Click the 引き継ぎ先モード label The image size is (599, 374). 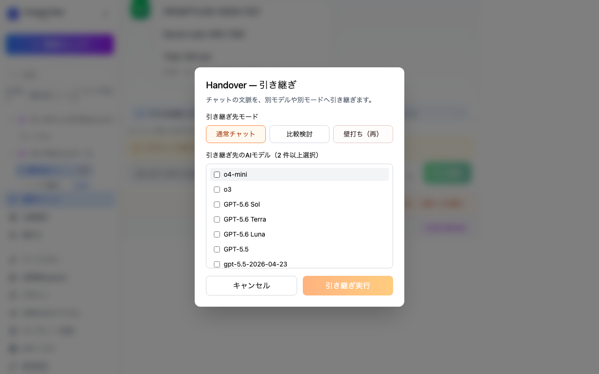(232, 116)
